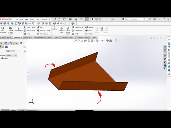Click the Appearances color-ball icon in right pane
The height and width of the screenshot is (128, 171).
(x=165, y=59)
